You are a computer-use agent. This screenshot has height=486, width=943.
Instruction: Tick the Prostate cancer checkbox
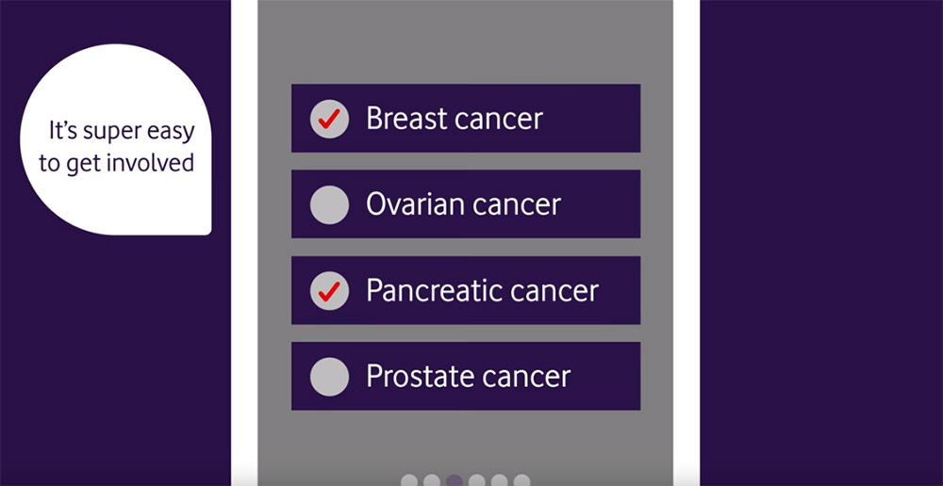tap(329, 376)
